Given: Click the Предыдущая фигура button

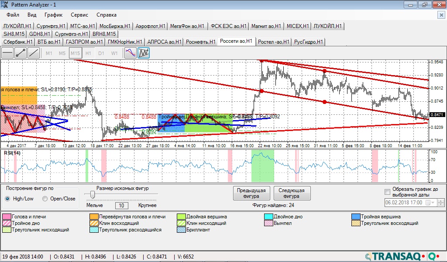Looking at the screenshot, I should [x=251, y=193].
